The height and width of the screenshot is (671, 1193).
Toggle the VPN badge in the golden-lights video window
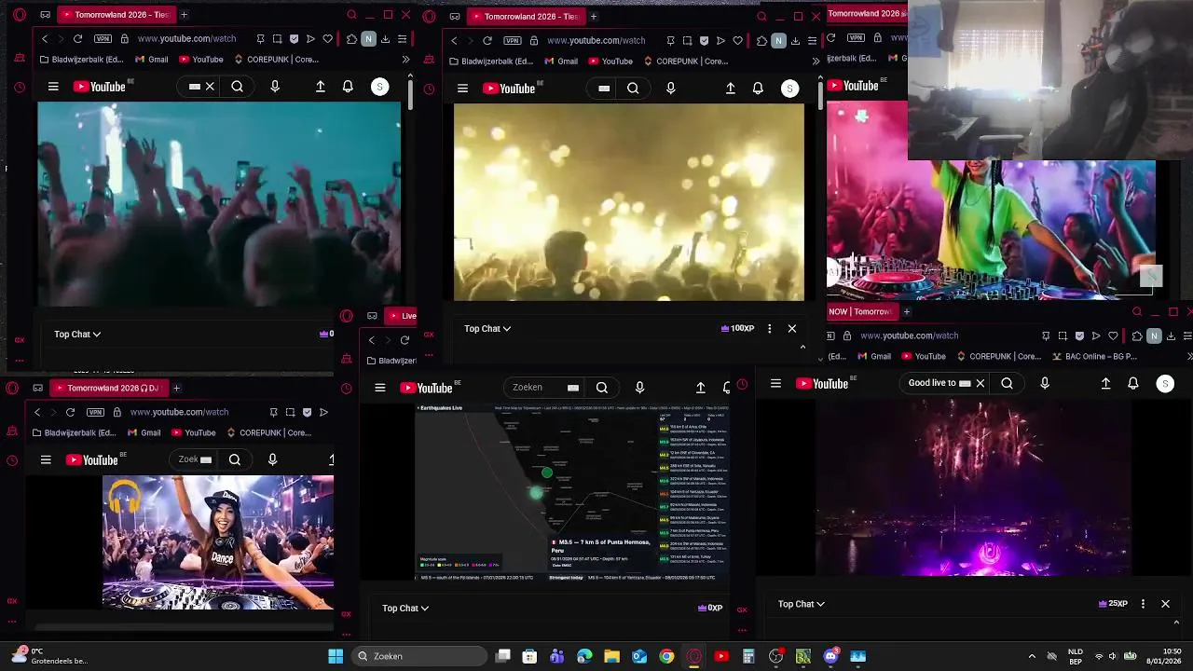coord(512,41)
